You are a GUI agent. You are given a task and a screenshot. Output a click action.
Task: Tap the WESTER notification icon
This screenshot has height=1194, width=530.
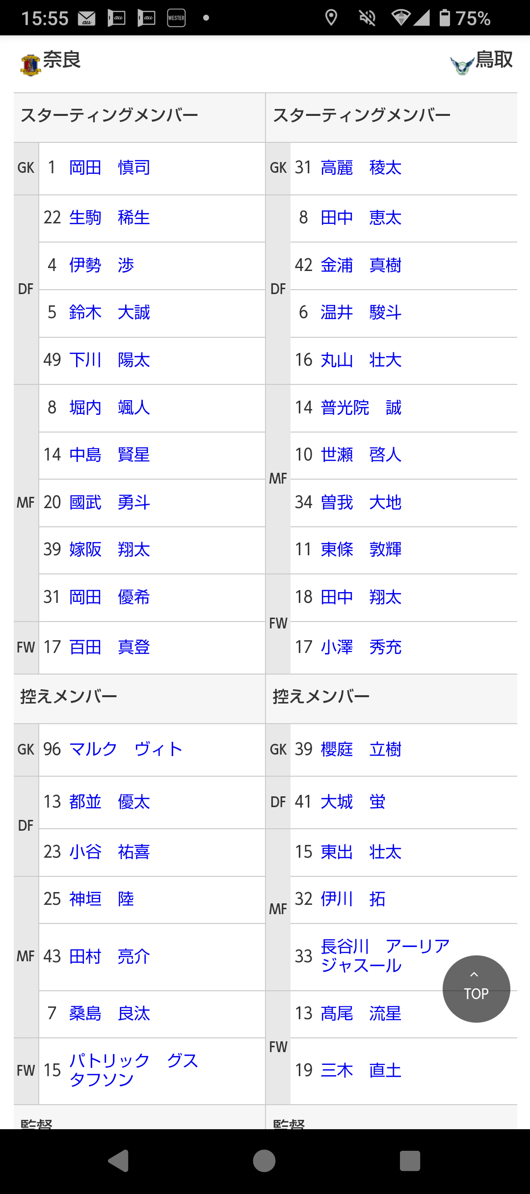tap(176, 18)
